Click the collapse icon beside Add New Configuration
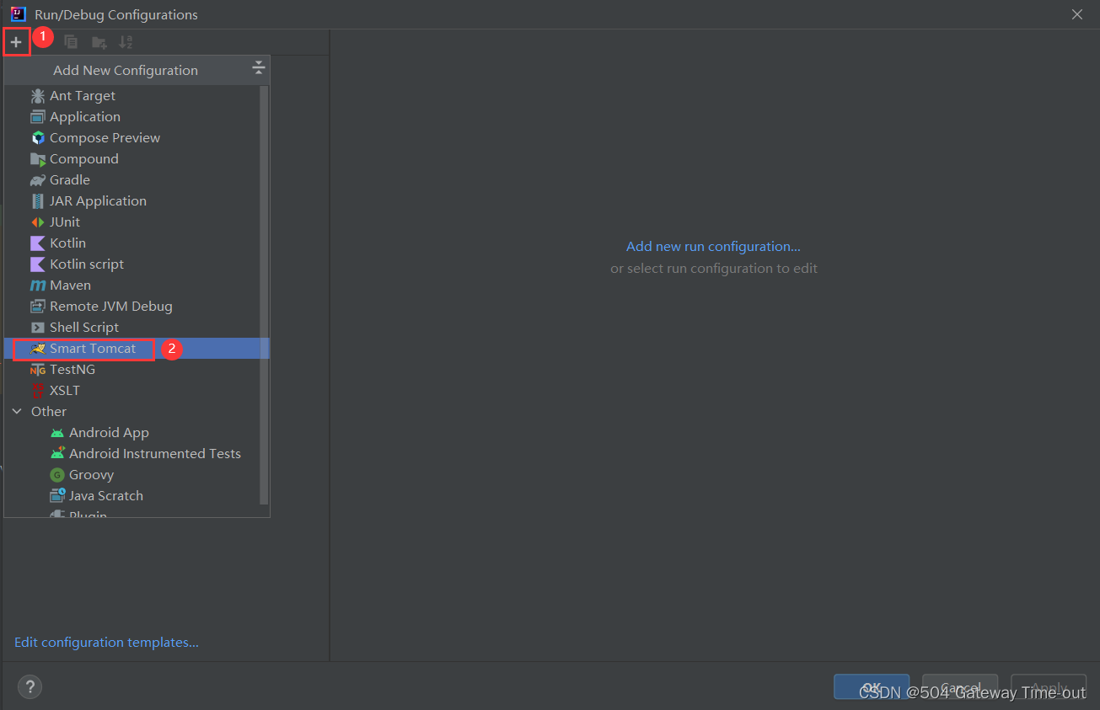Viewport: 1100px width, 710px height. pyautogui.click(x=259, y=69)
